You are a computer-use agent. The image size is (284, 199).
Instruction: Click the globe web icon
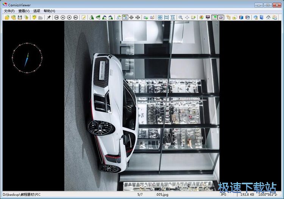[255, 17]
